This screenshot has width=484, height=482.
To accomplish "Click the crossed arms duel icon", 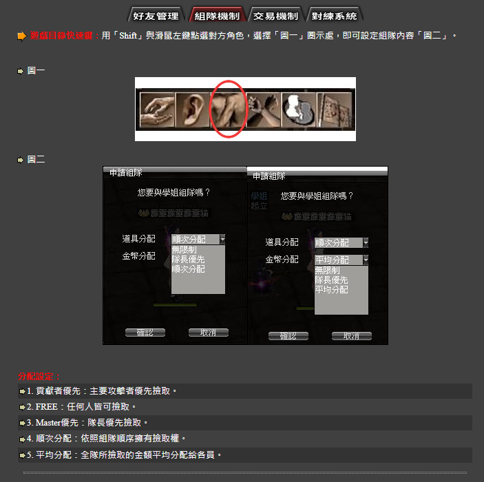I will tap(262, 109).
